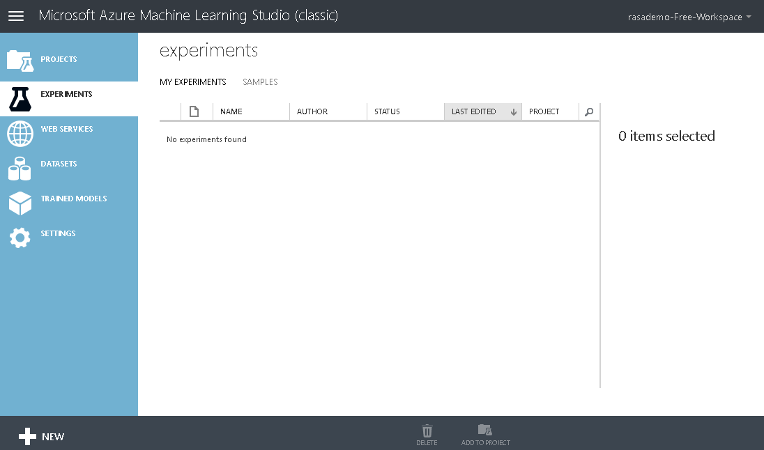
Task: Click the Settings gear icon
Action: [20, 238]
